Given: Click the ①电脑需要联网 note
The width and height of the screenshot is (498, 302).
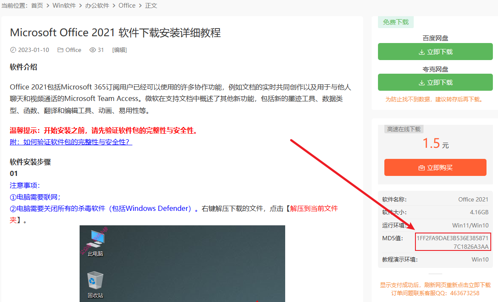Looking at the screenshot, I should pyautogui.click(x=35, y=197).
